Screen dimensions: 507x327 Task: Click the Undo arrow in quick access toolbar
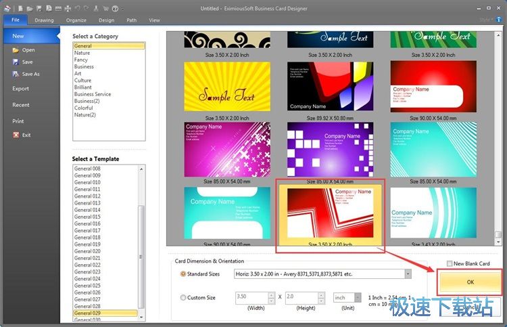pyautogui.click(x=77, y=8)
